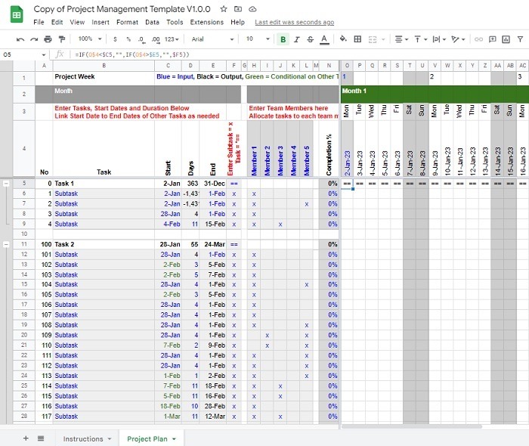The width and height of the screenshot is (529, 446).
Task: Open the Data menu
Action: tap(152, 22)
